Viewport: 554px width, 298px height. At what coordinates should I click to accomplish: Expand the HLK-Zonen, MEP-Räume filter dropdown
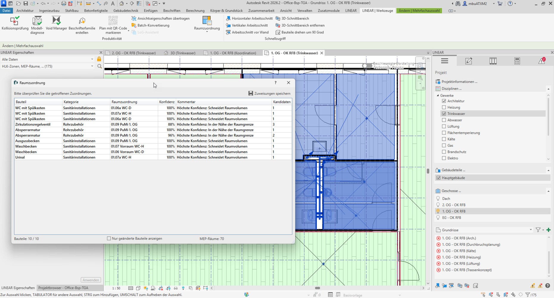click(x=47, y=66)
